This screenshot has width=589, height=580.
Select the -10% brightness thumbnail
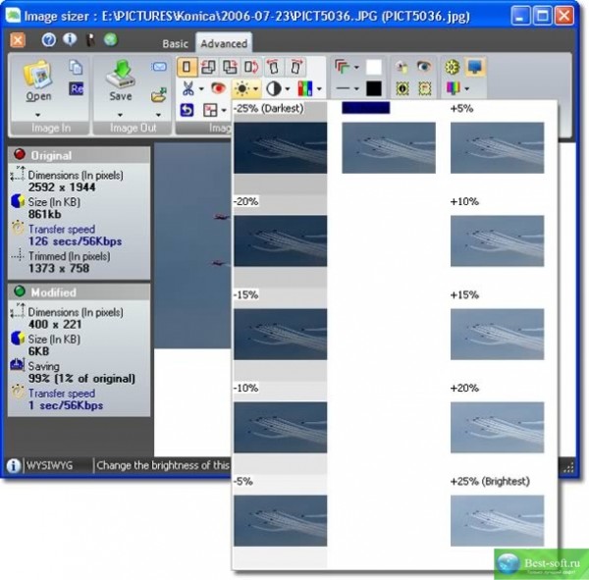tap(280, 428)
